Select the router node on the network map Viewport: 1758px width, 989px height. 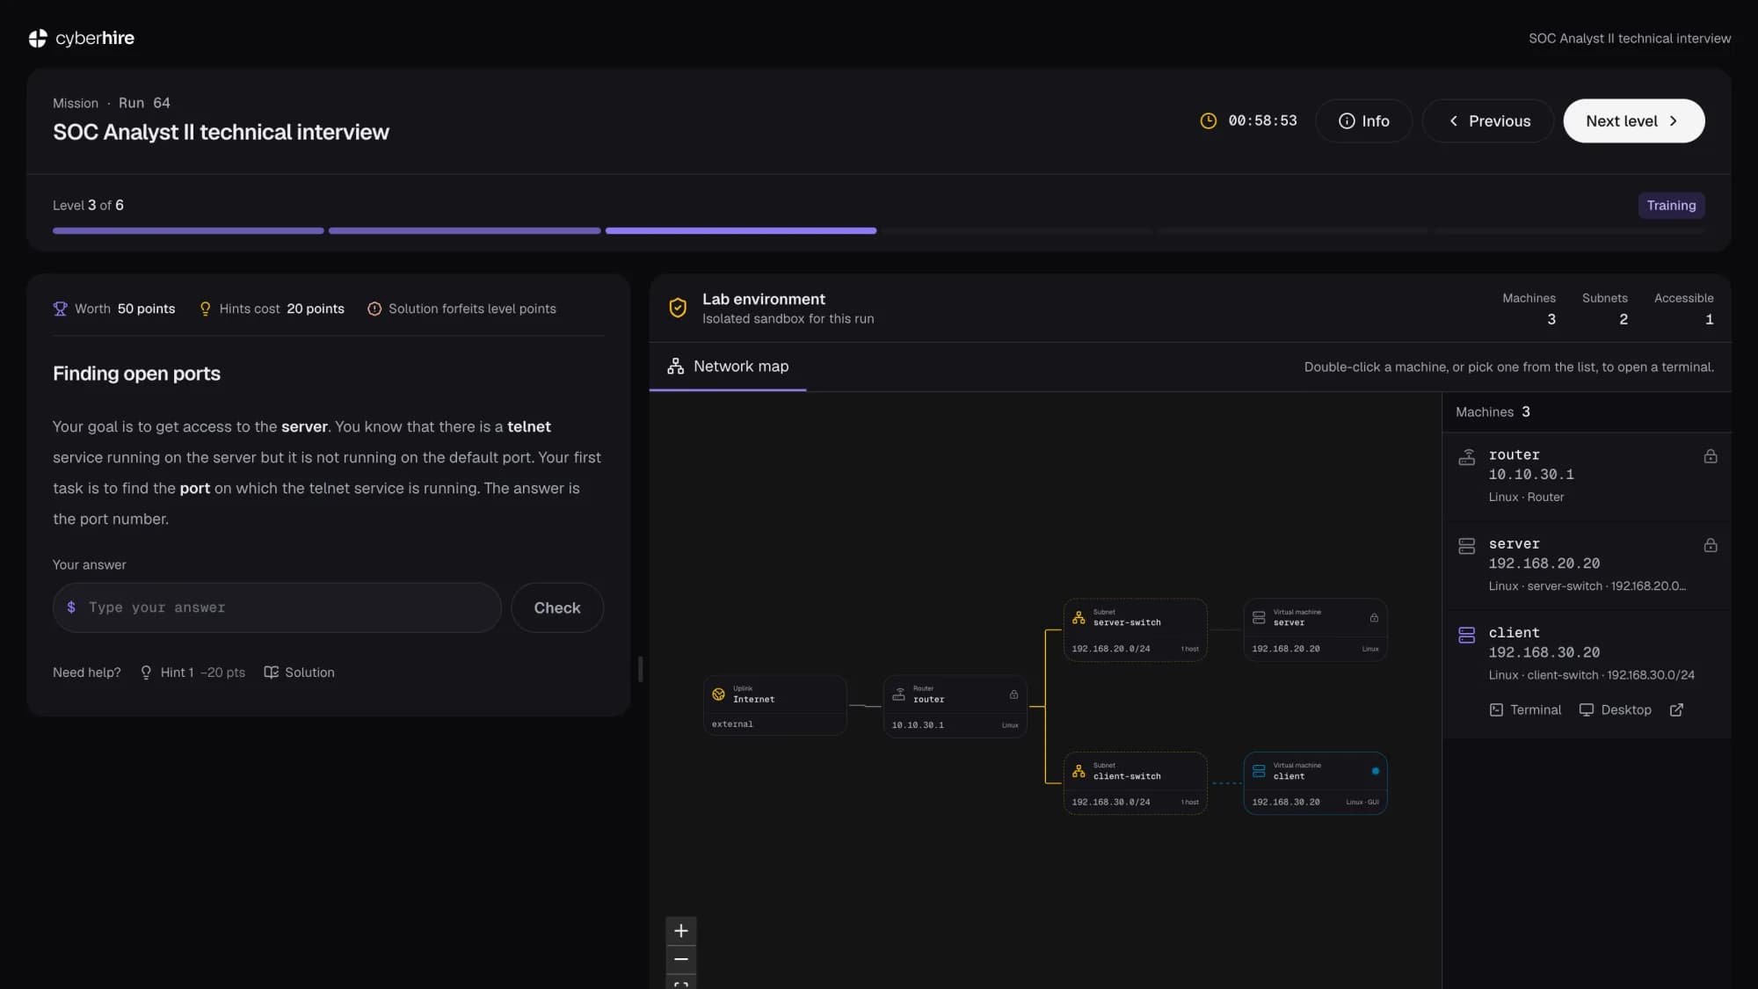coord(955,705)
